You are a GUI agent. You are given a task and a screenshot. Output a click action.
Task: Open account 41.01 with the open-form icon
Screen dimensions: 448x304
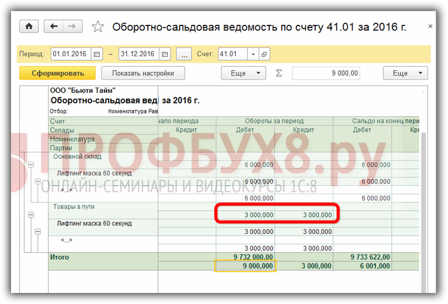click(x=264, y=54)
